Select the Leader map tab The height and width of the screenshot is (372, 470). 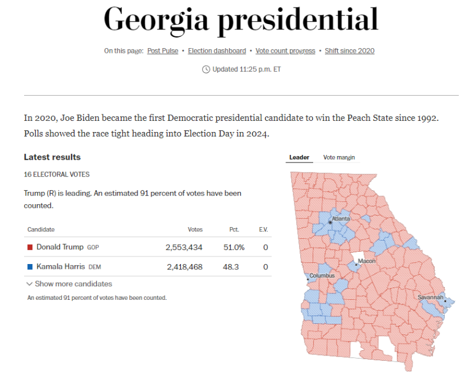click(299, 157)
